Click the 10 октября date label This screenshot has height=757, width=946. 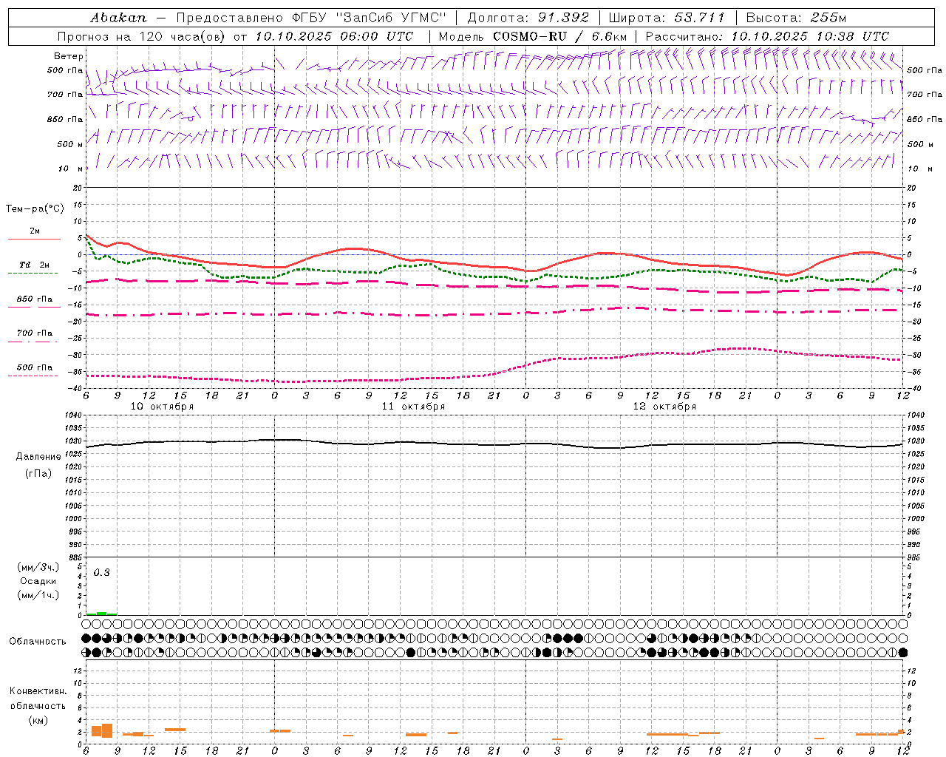coord(163,407)
